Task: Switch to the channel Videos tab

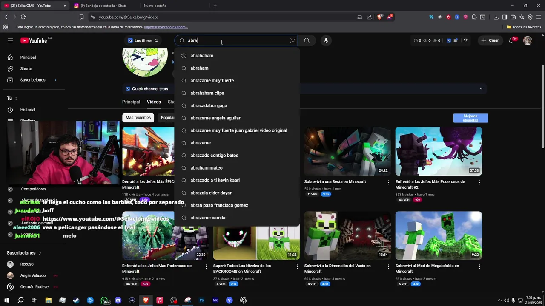Action: click(x=154, y=102)
